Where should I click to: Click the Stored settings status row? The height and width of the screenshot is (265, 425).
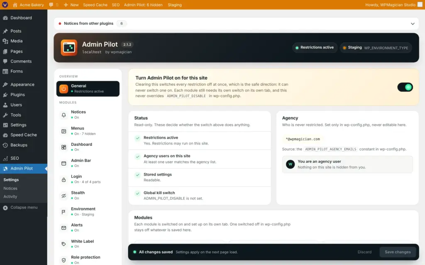point(200,177)
